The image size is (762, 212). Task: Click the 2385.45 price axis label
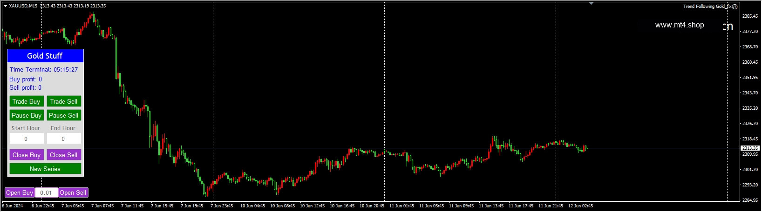(750, 16)
